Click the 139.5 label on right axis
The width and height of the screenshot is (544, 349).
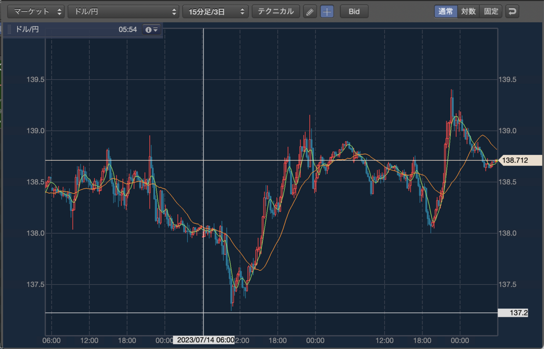(508, 80)
